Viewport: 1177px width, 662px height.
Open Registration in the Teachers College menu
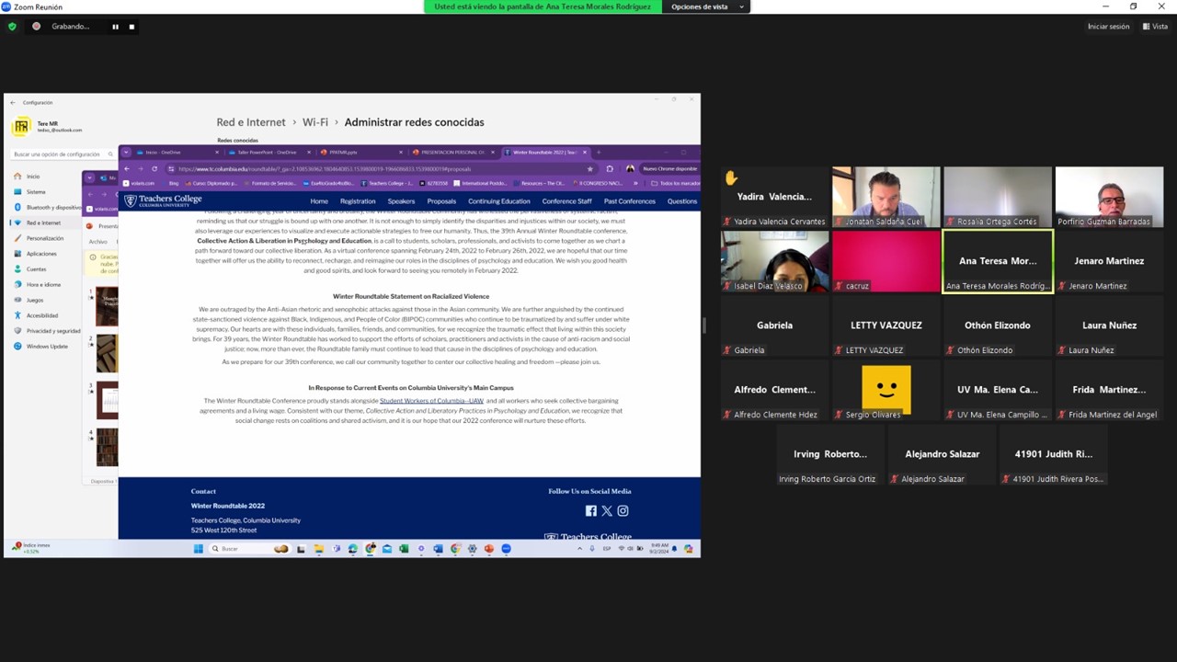coord(357,201)
